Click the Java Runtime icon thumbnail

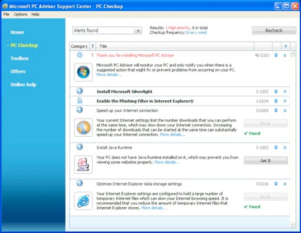tap(83, 164)
